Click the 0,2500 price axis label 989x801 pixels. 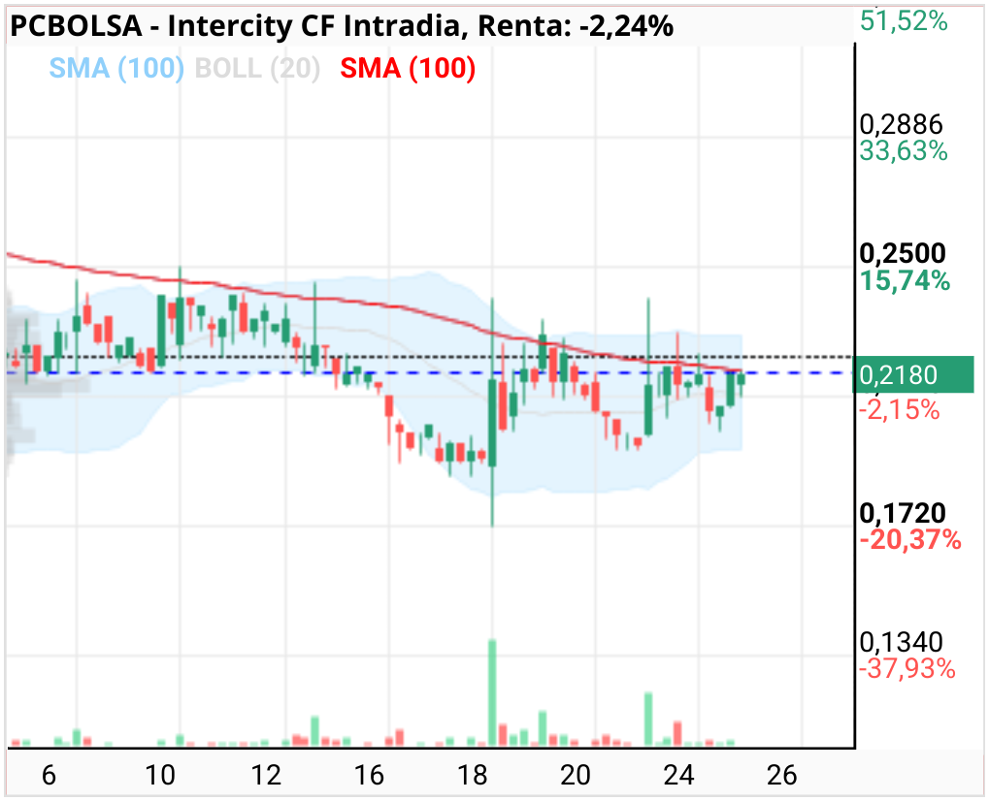coord(903,253)
